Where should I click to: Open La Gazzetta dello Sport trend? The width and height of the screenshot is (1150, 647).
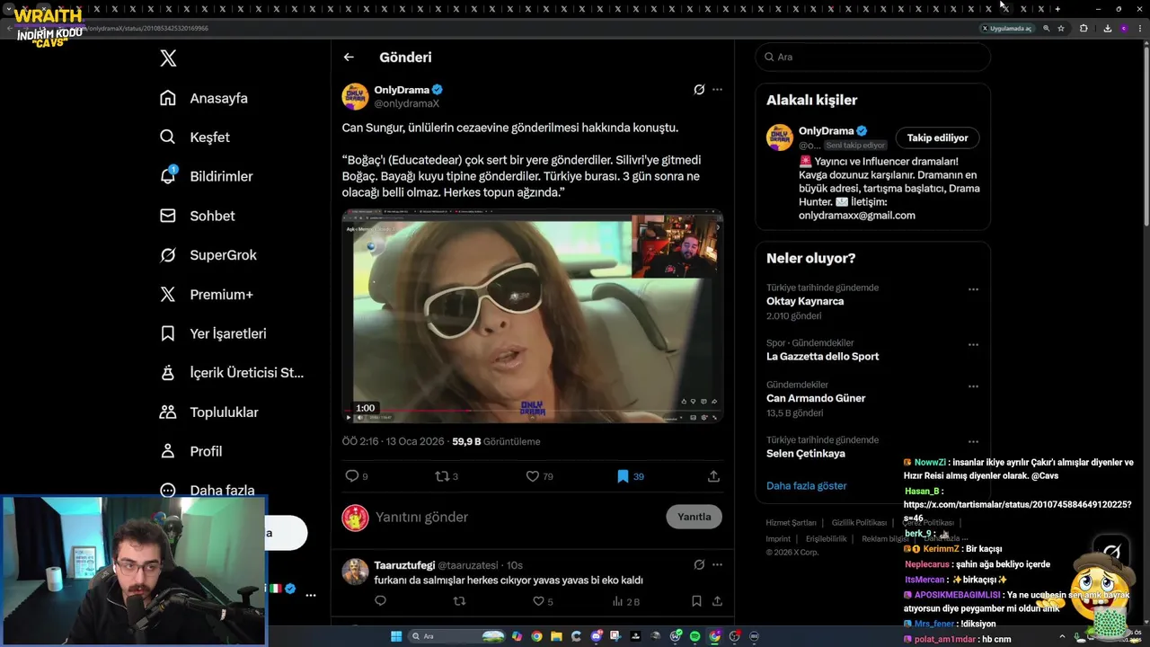pos(822,357)
